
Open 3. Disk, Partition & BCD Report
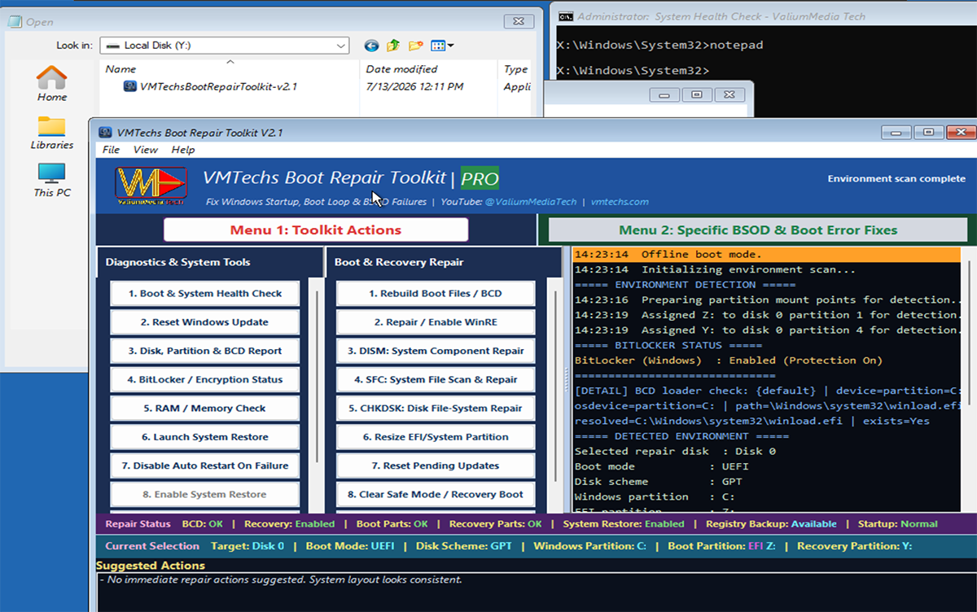[205, 351]
